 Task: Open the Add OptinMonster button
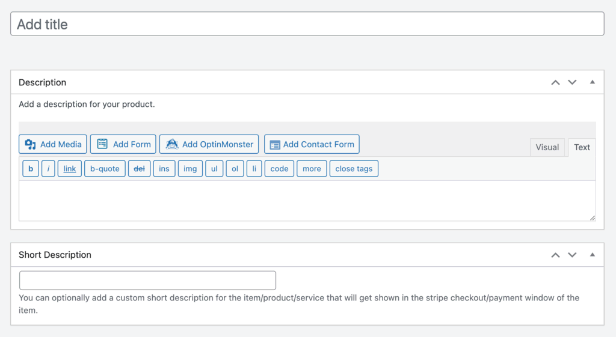(209, 144)
